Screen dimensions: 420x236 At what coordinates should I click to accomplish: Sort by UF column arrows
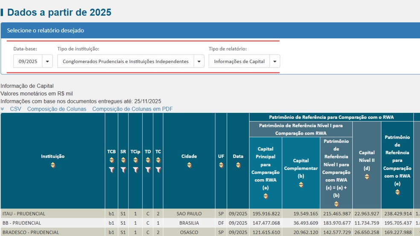[x=221, y=165]
